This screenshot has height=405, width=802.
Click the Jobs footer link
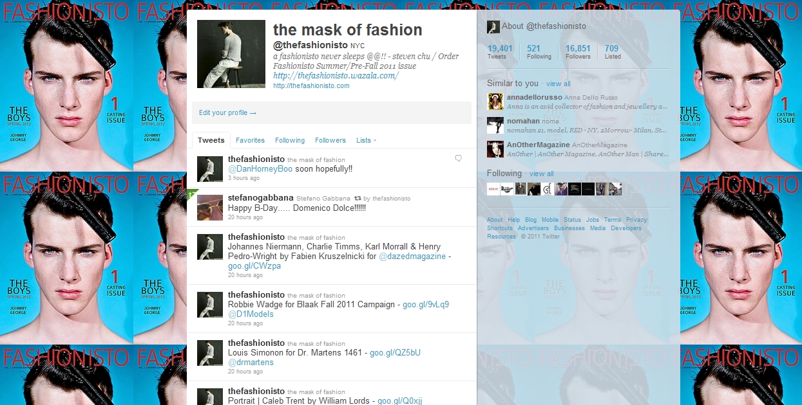pos(593,220)
